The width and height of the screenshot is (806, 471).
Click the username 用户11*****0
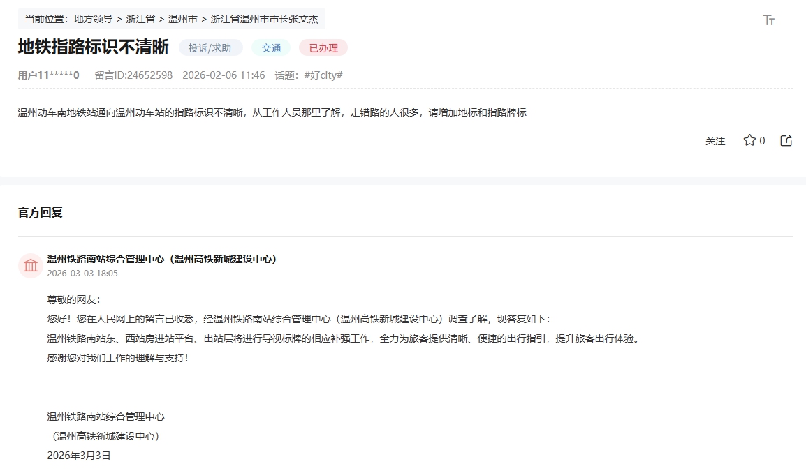[49, 75]
